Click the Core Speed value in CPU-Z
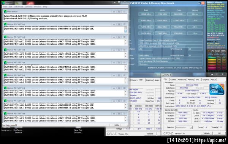Image resolution: width=228 pixels, height=144 pixels. pyautogui.click(x=183, y=113)
